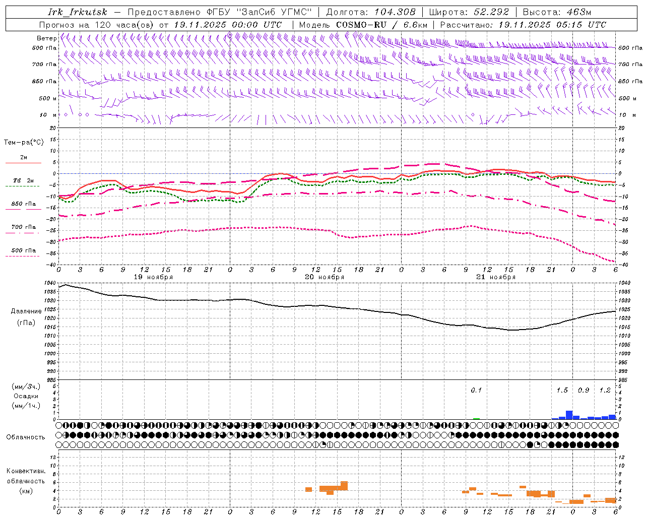Click 'Рассчитано: 19.11.2025 05:15 UTC' timestamp

click(523, 25)
